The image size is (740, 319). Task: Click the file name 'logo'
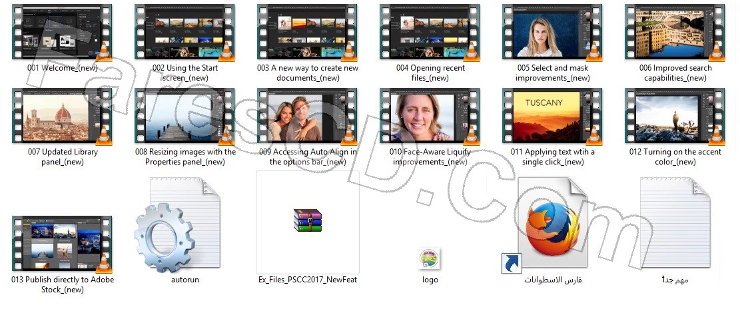pyautogui.click(x=430, y=280)
